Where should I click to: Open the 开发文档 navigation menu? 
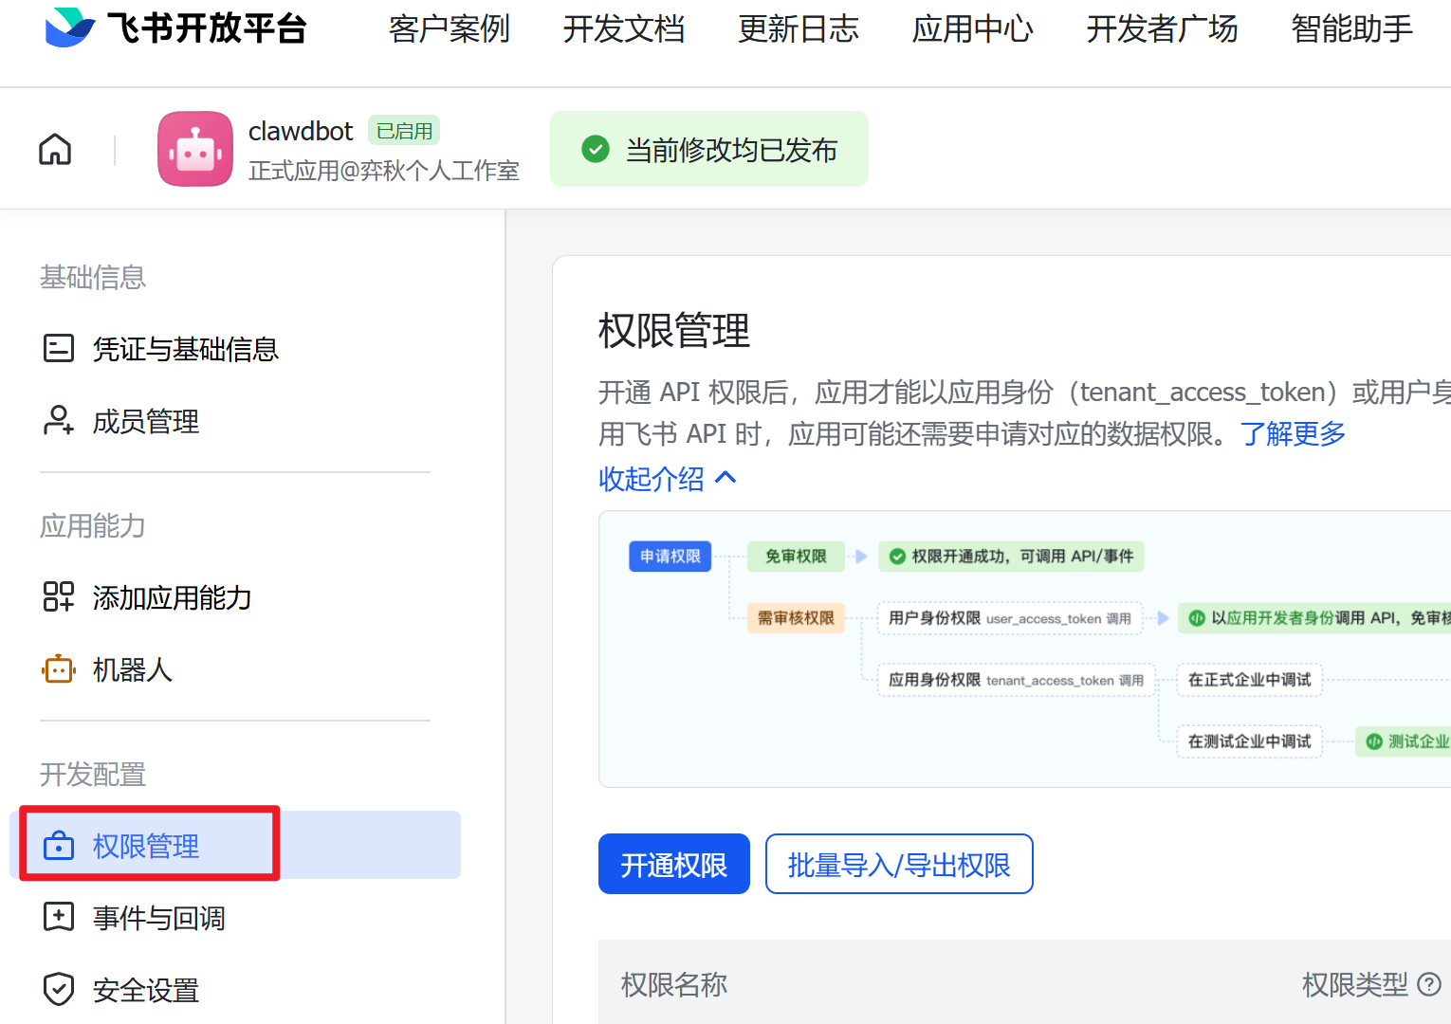pos(623,29)
